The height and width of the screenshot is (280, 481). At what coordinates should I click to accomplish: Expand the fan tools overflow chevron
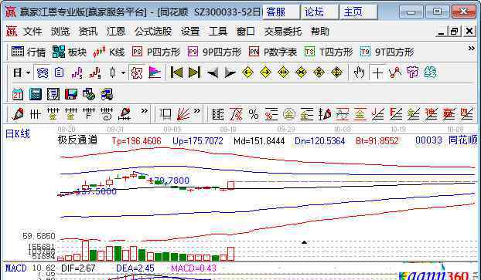pyautogui.click(x=197, y=111)
